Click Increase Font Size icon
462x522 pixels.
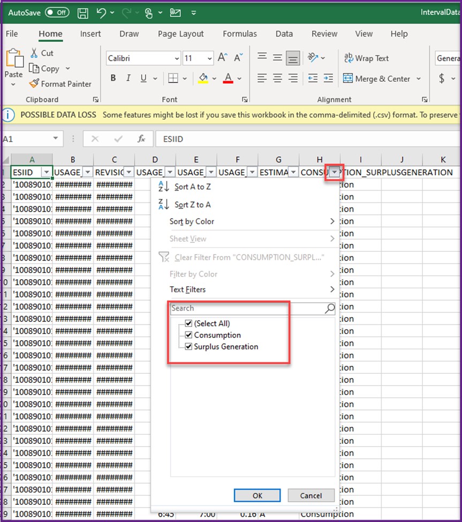click(x=222, y=58)
